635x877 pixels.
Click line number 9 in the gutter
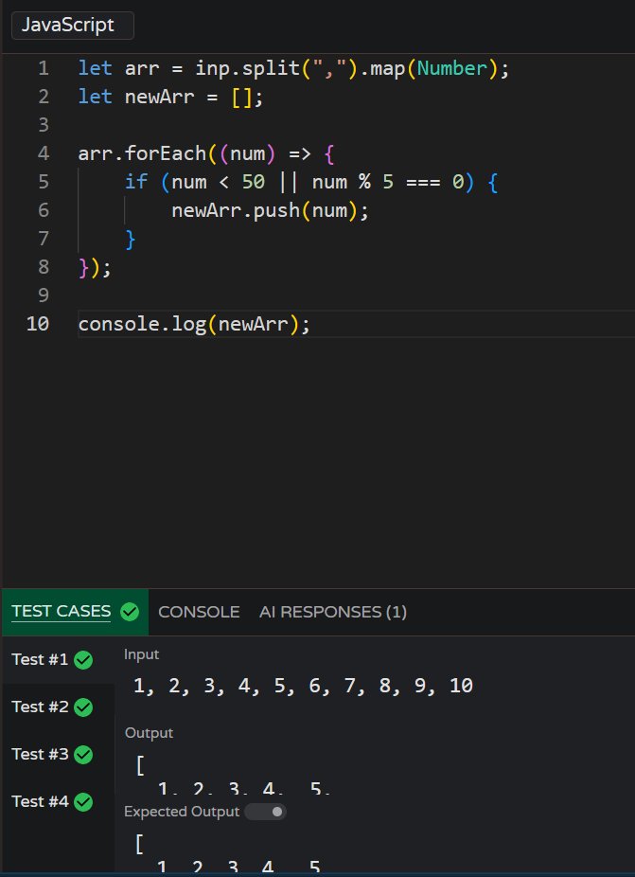point(43,295)
